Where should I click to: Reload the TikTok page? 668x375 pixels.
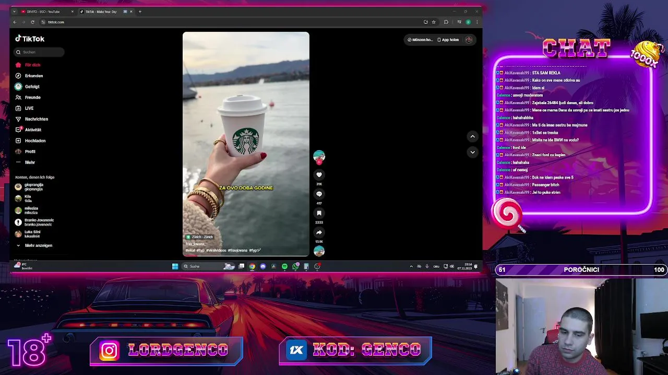point(32,22)
